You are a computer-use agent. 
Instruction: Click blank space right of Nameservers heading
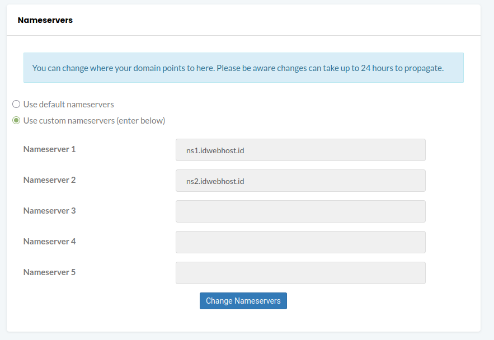(280, 20)
